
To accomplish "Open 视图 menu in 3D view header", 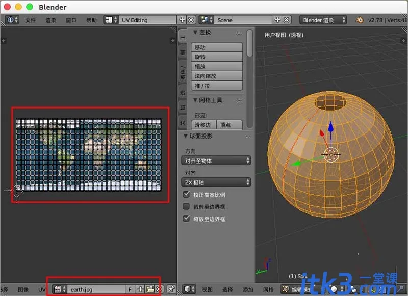I will click(207, 289).
